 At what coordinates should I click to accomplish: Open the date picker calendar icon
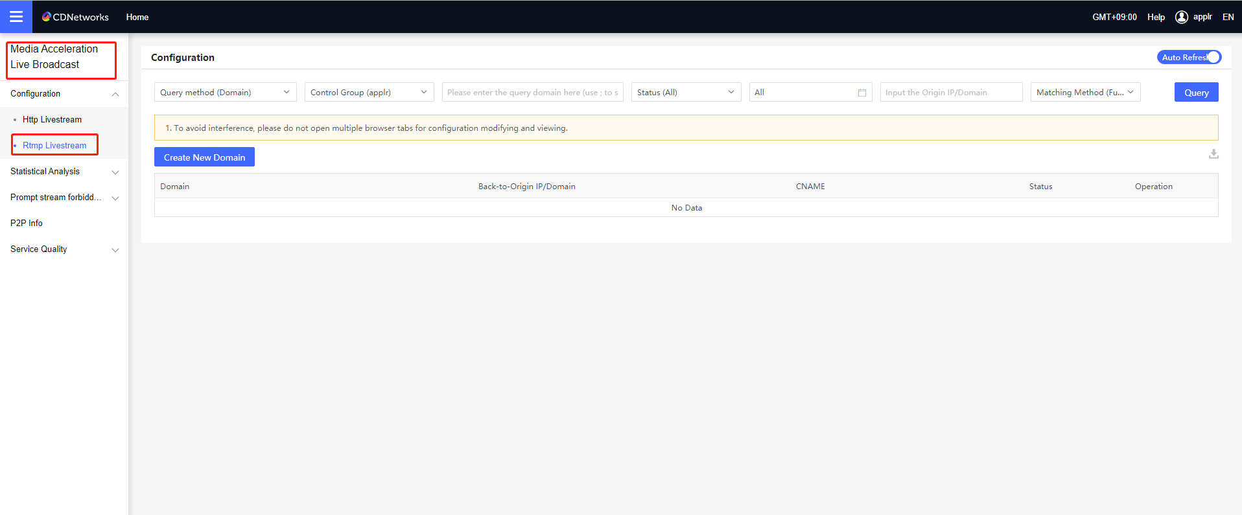click(x=862, y=93)
